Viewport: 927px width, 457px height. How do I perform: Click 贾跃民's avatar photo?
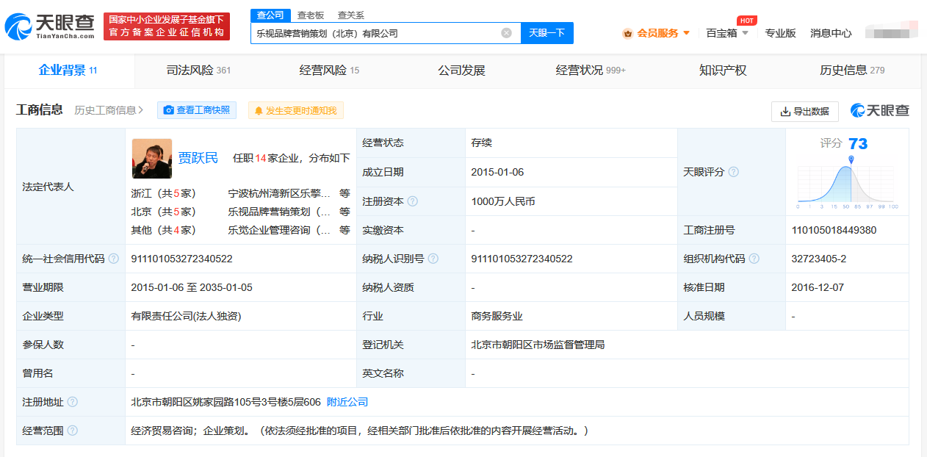(152, 159)
